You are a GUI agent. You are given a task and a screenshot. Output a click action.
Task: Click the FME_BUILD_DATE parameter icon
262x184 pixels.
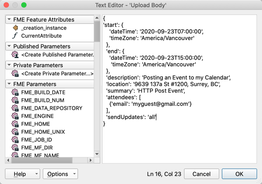[15, 92]
